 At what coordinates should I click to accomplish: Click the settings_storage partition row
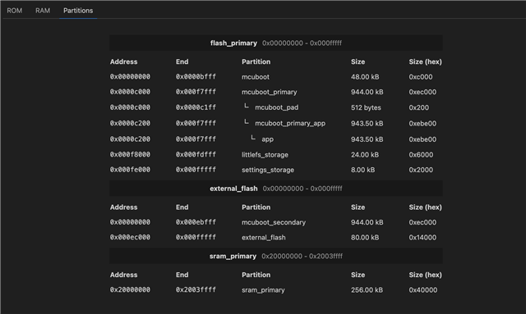click(x=276, y=170)
